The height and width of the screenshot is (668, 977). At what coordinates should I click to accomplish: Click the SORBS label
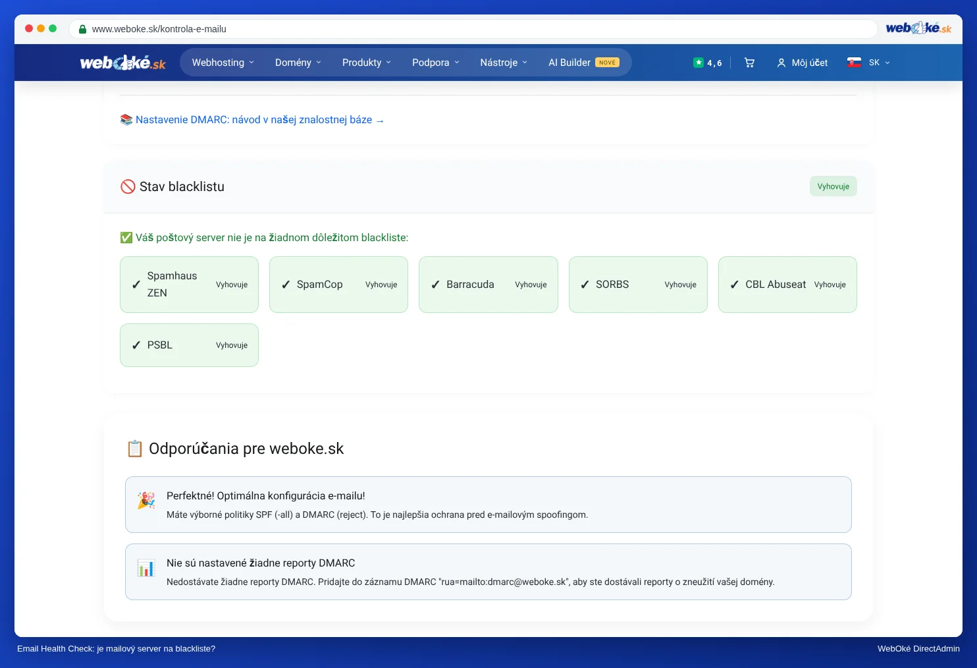point(612,285)
